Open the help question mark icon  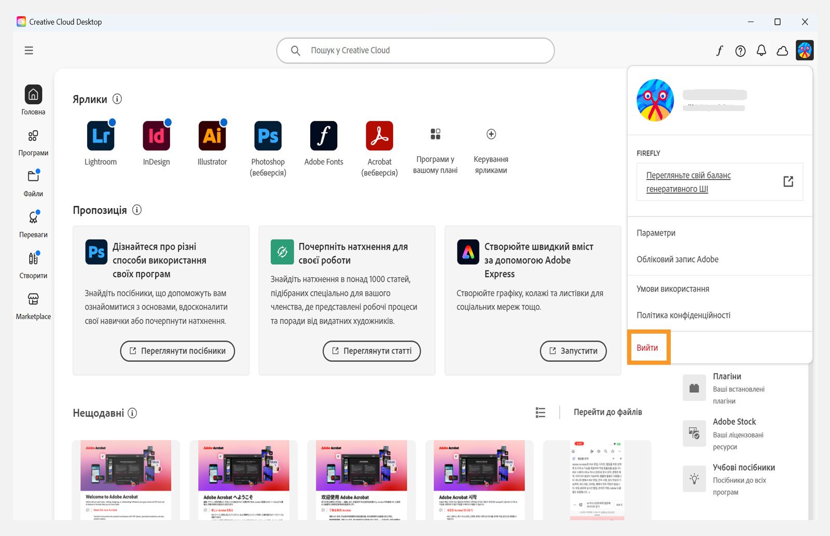(x=740, y=50)
